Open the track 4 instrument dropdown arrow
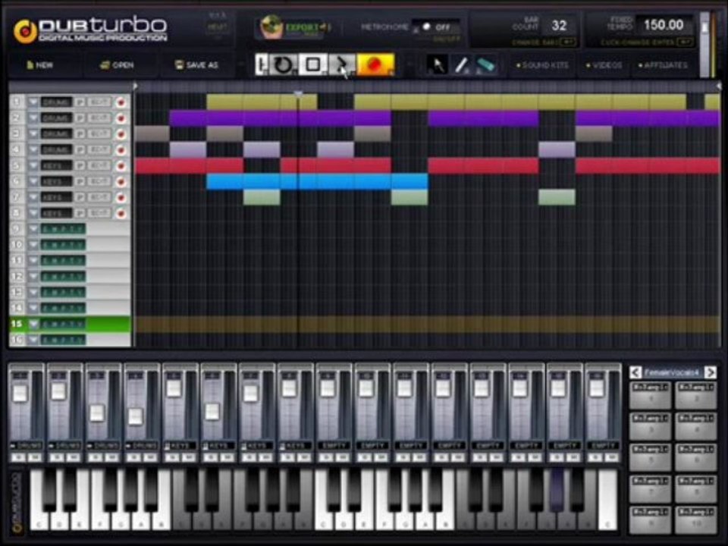 [x=33, y=149]
